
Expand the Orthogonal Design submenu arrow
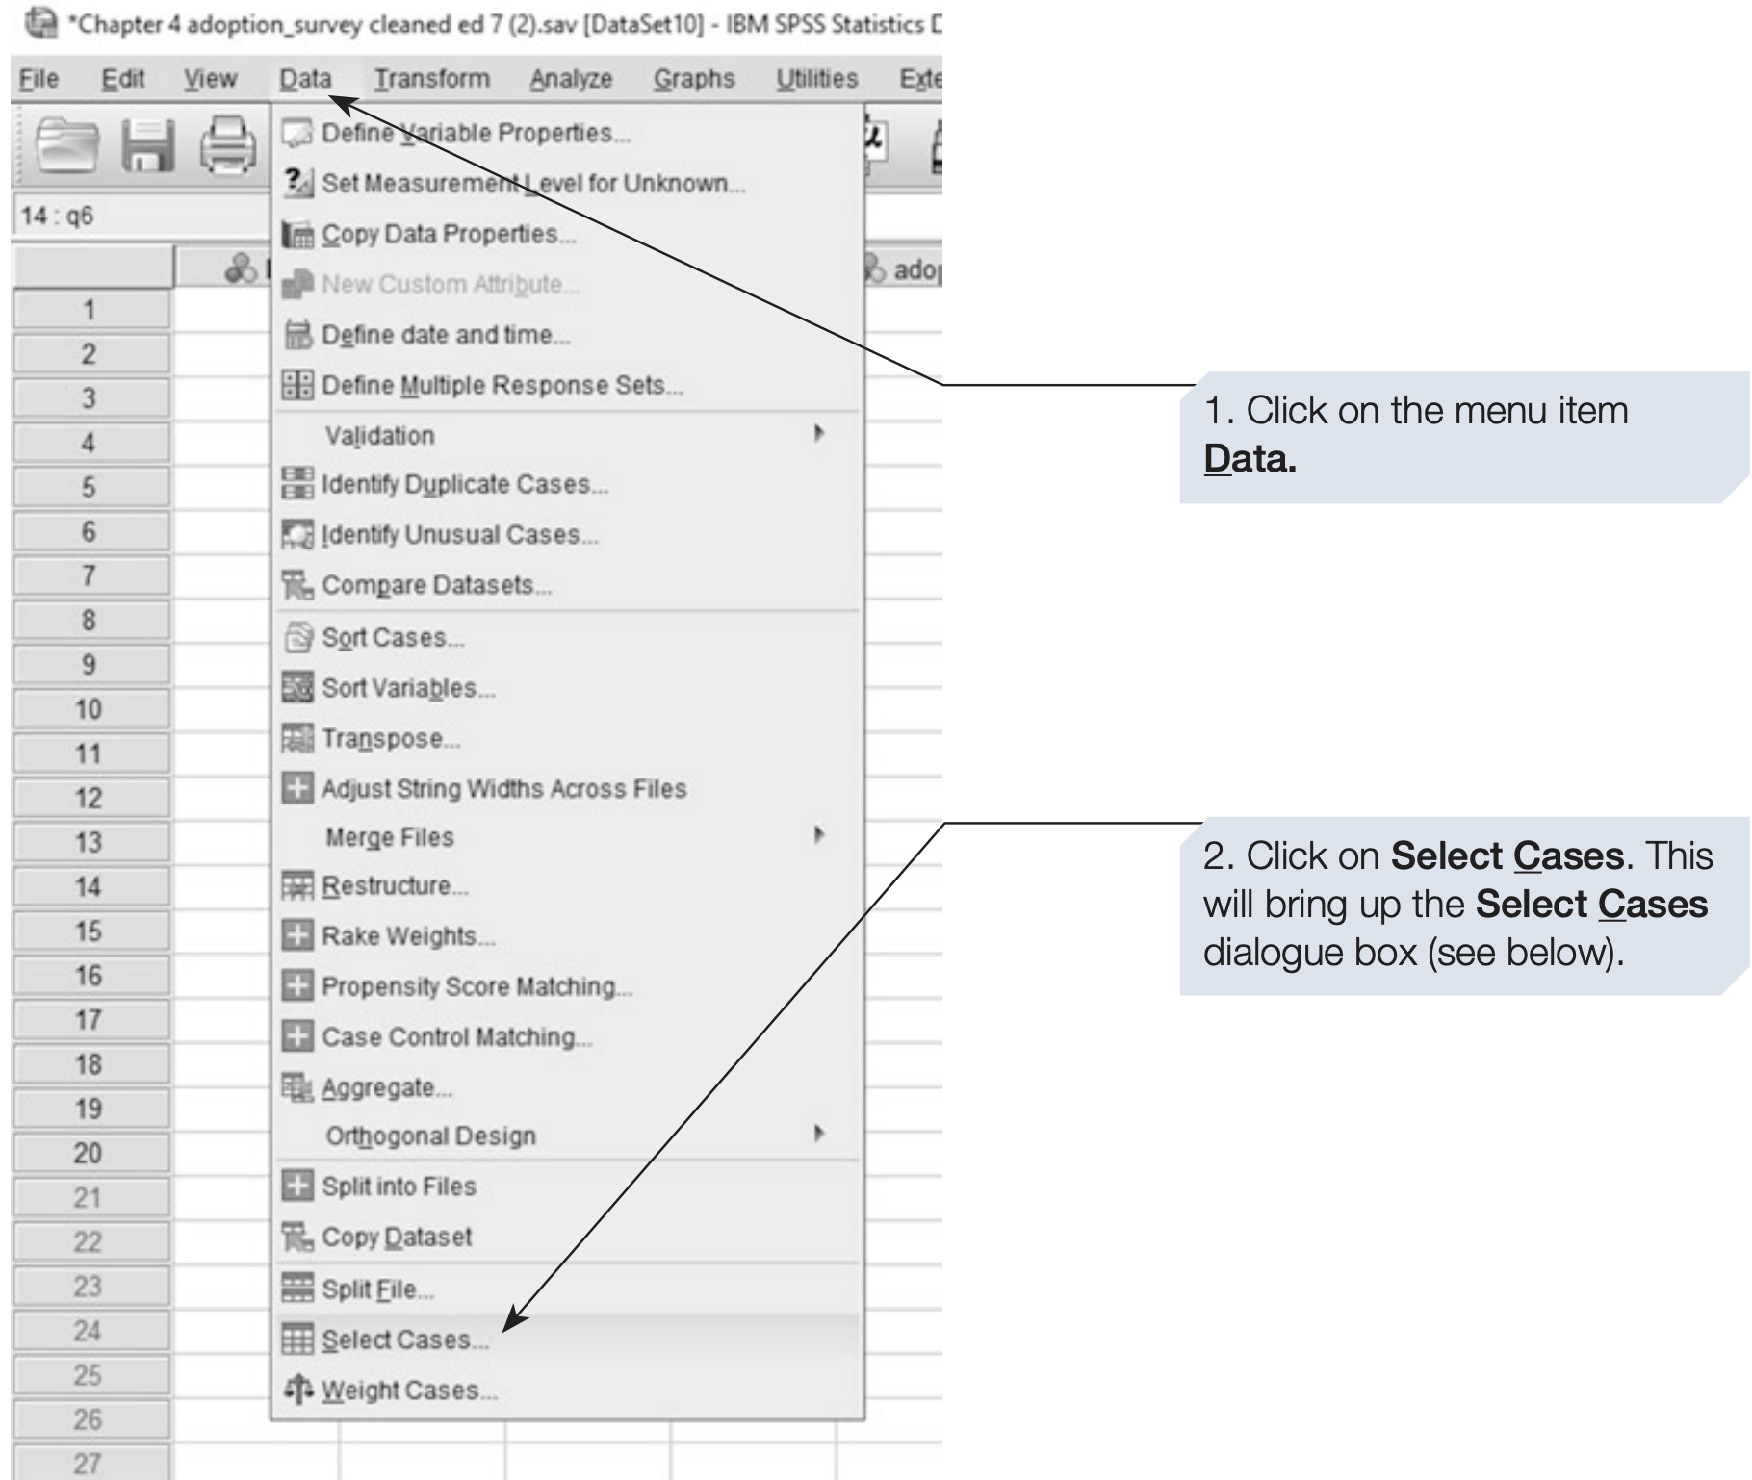coord(818,1134)
